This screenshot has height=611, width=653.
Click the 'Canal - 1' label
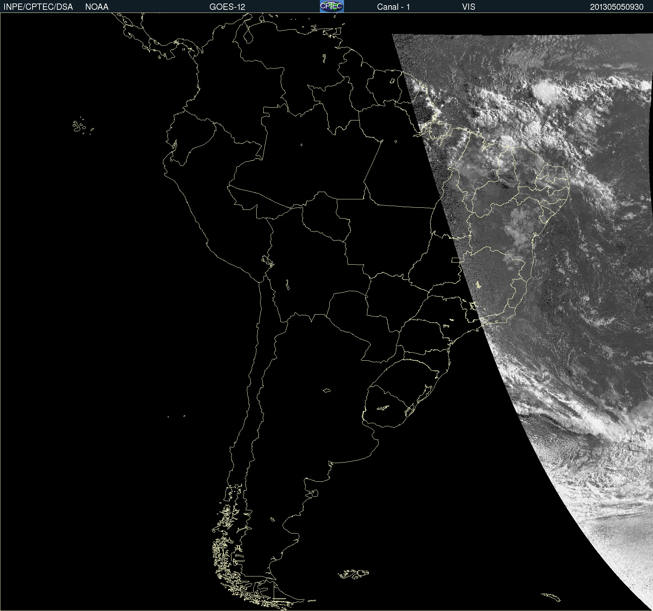[393, 7]
